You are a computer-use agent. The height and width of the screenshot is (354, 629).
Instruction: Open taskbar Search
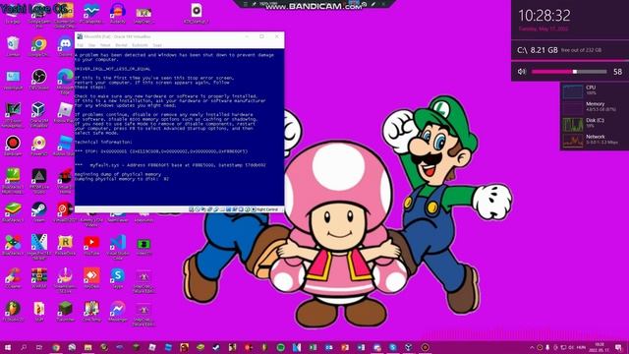point(24,347)
